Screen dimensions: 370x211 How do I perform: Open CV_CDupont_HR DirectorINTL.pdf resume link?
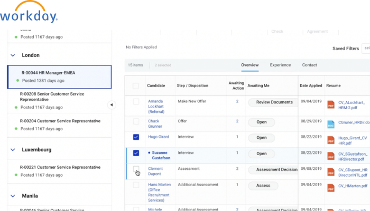[353, 172]
